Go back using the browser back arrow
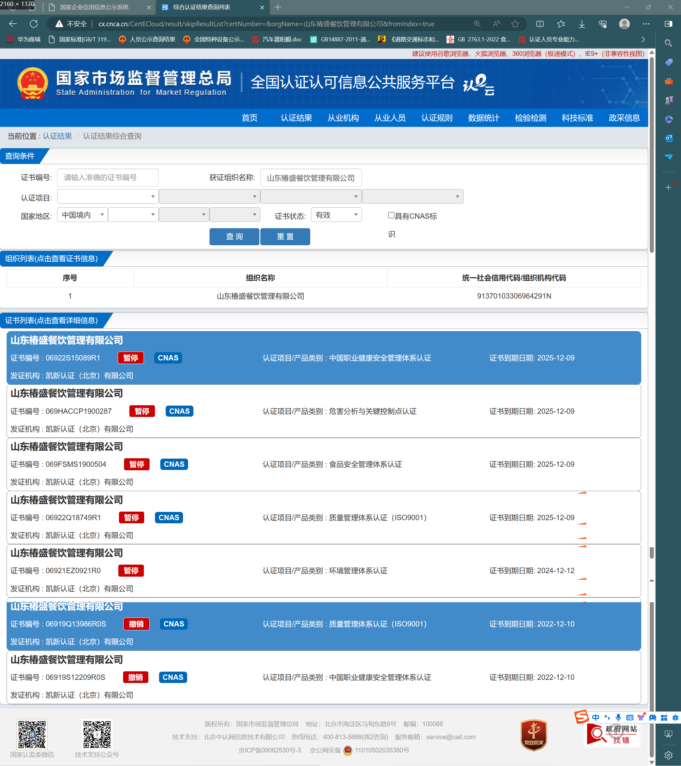681x766 pixels. [13, 24]
